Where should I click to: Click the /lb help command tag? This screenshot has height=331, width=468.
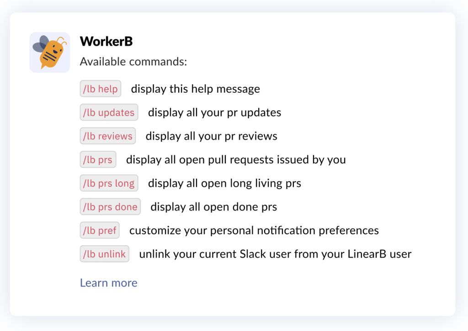(100, 89)
